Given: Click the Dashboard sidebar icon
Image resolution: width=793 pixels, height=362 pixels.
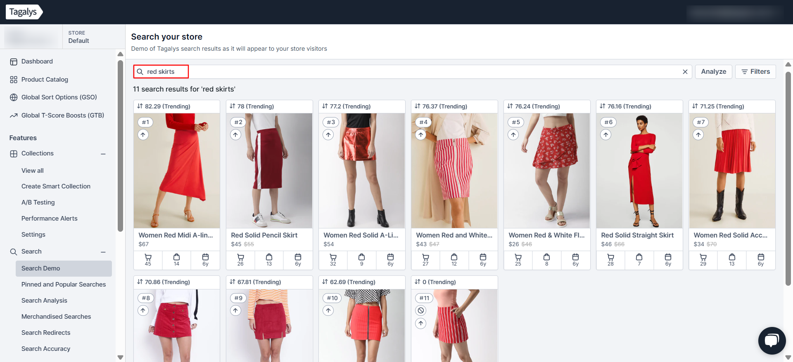Looking at the screenshot, I should (14, 62).
